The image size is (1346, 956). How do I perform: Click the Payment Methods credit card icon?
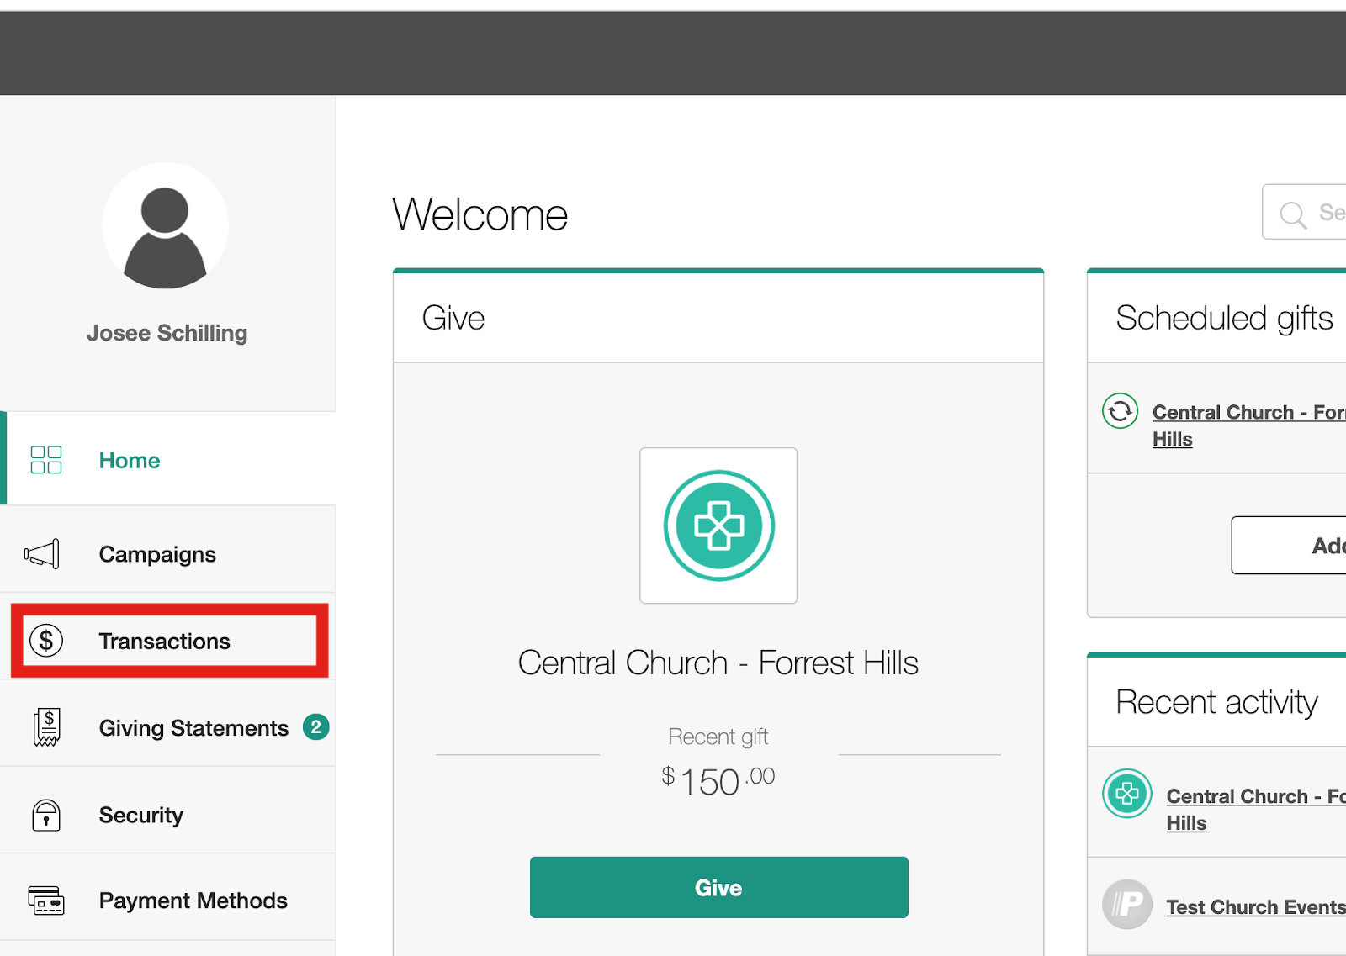(x=46, y=901)
